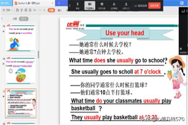
Task: Select slide 15 thumbnail Use your head
Action: click(21, 103)
